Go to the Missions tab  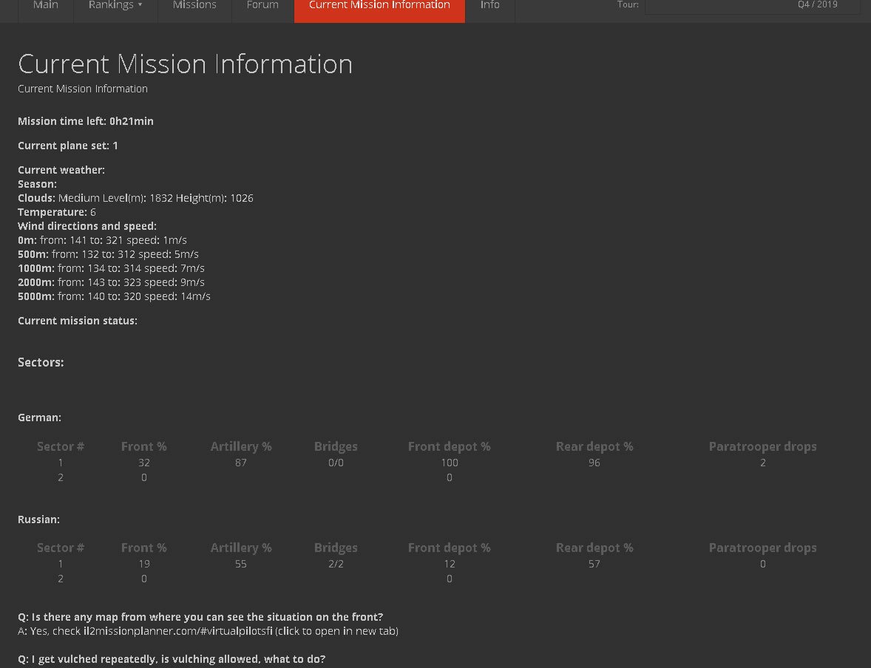pyautogui.click(x=194, y=6)
